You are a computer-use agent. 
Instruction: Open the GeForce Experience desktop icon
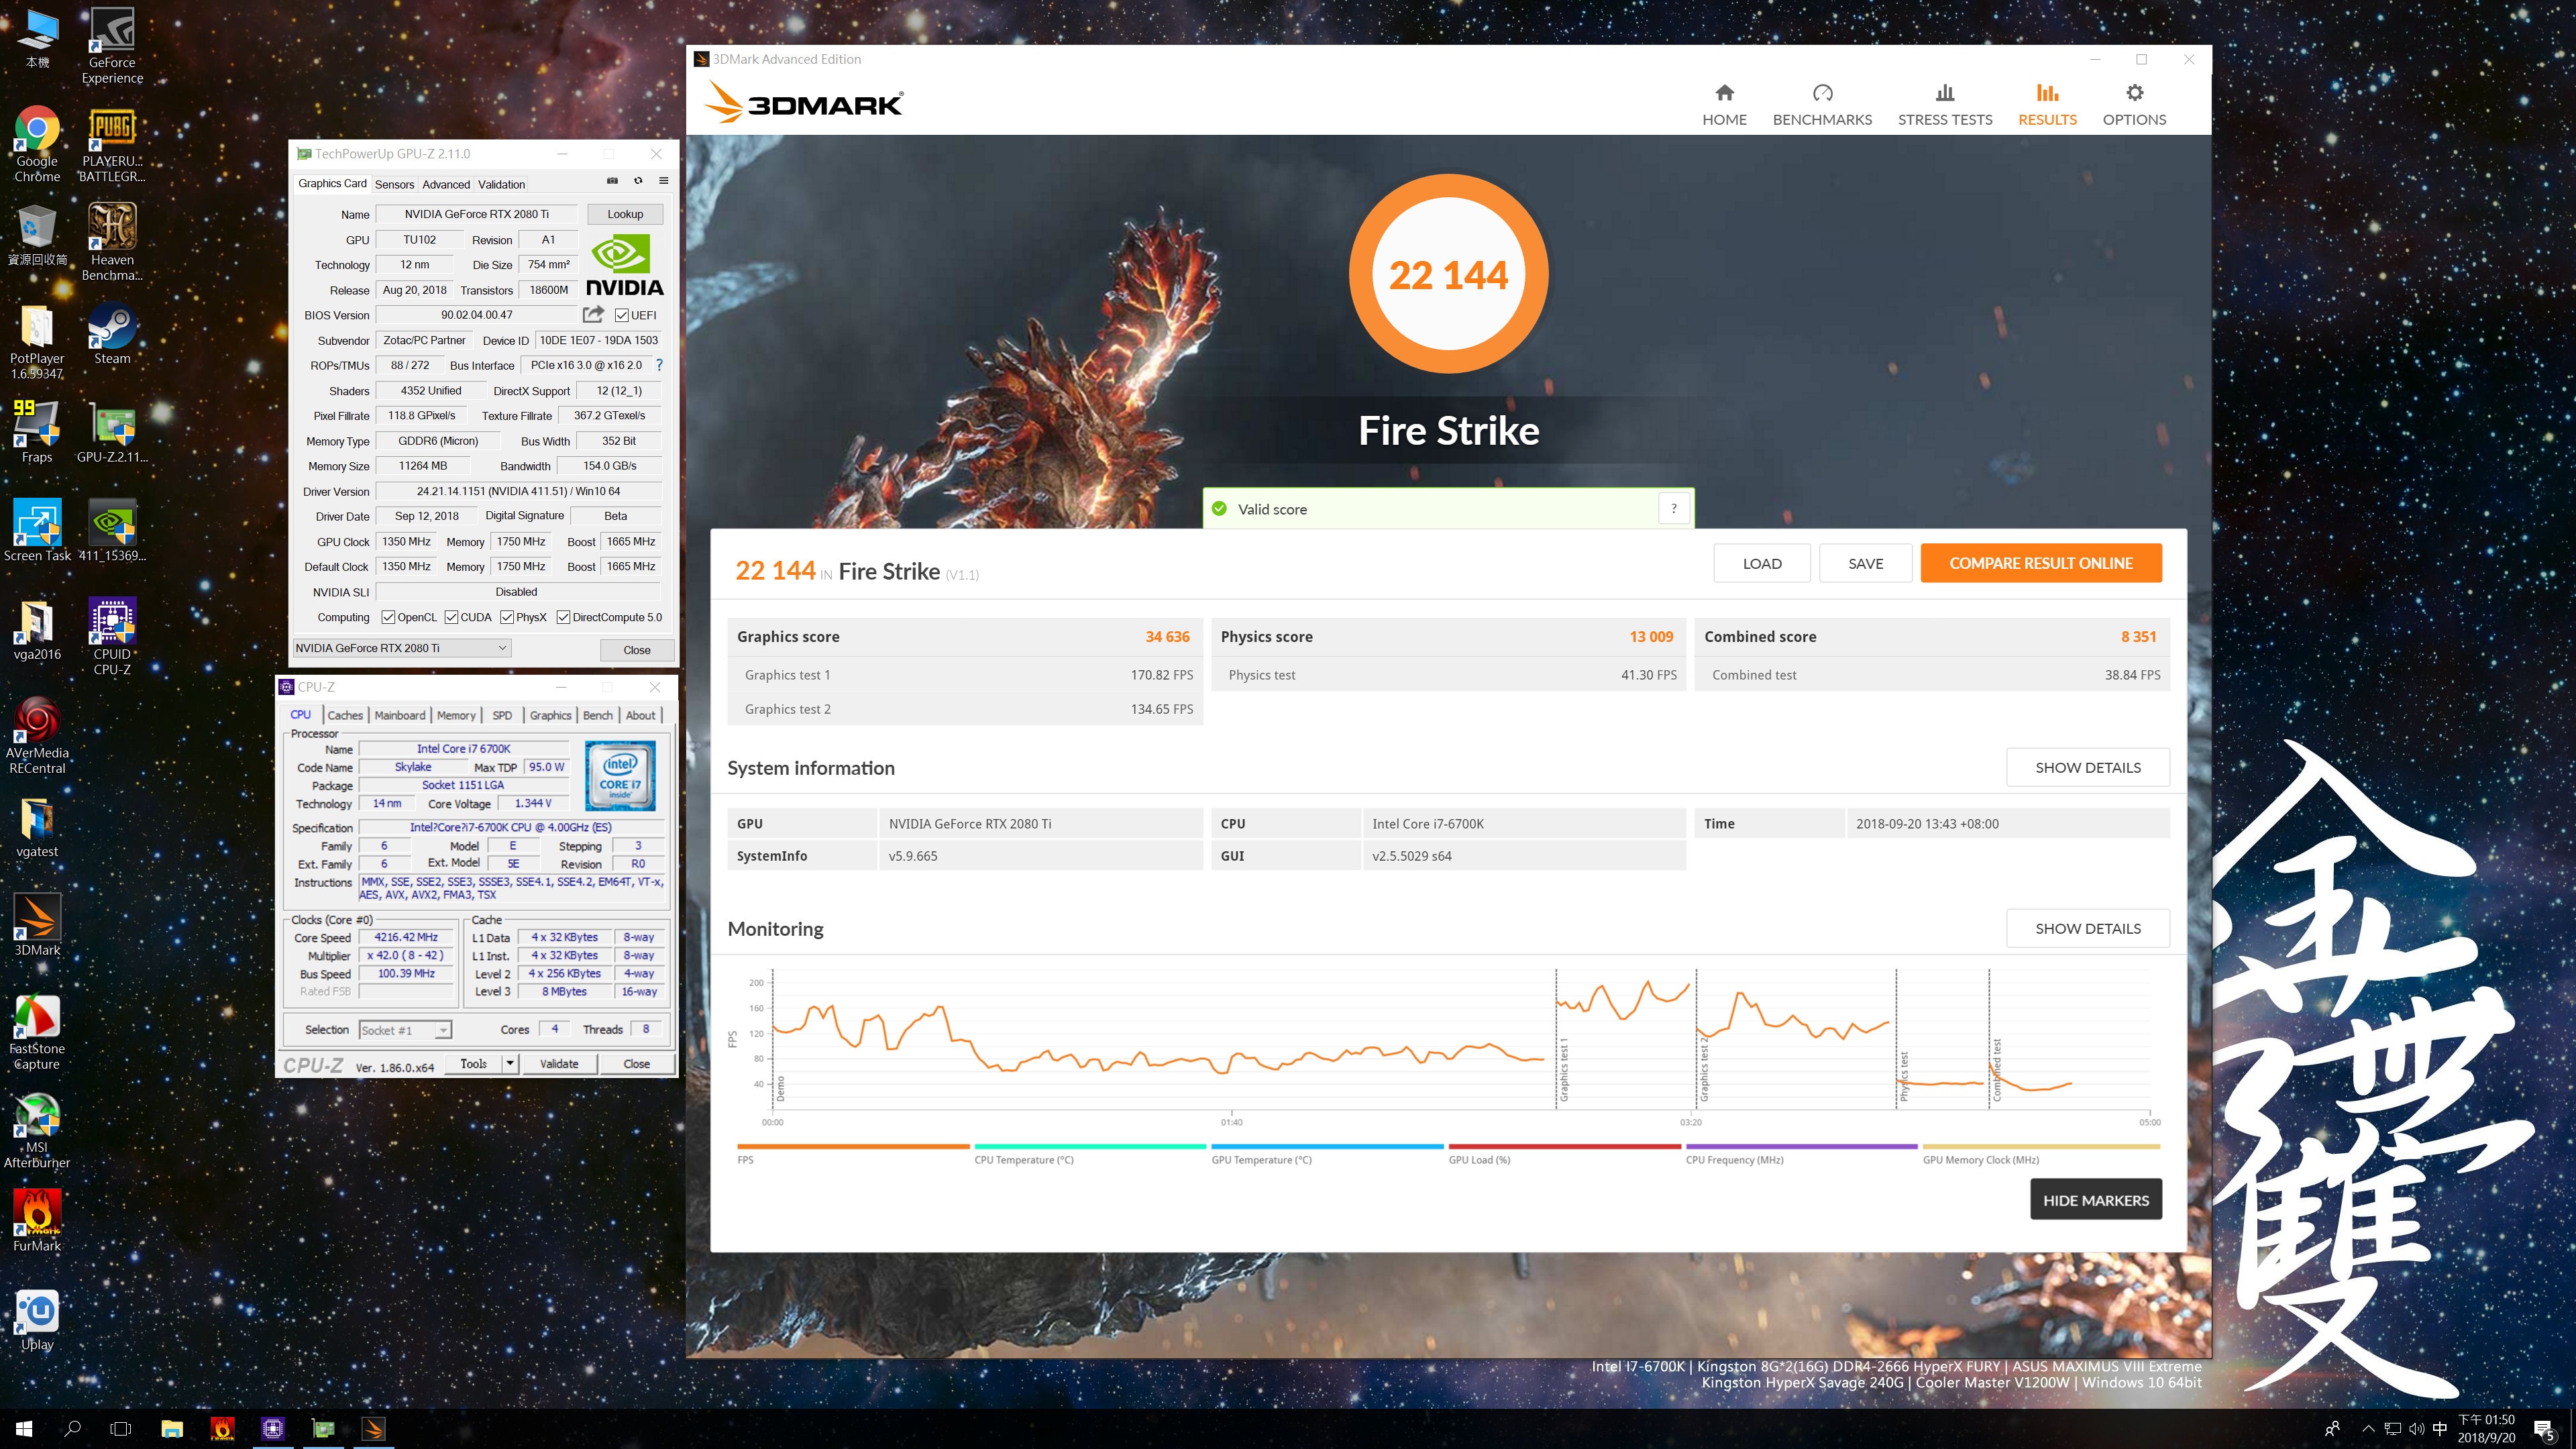pos(112,46)
